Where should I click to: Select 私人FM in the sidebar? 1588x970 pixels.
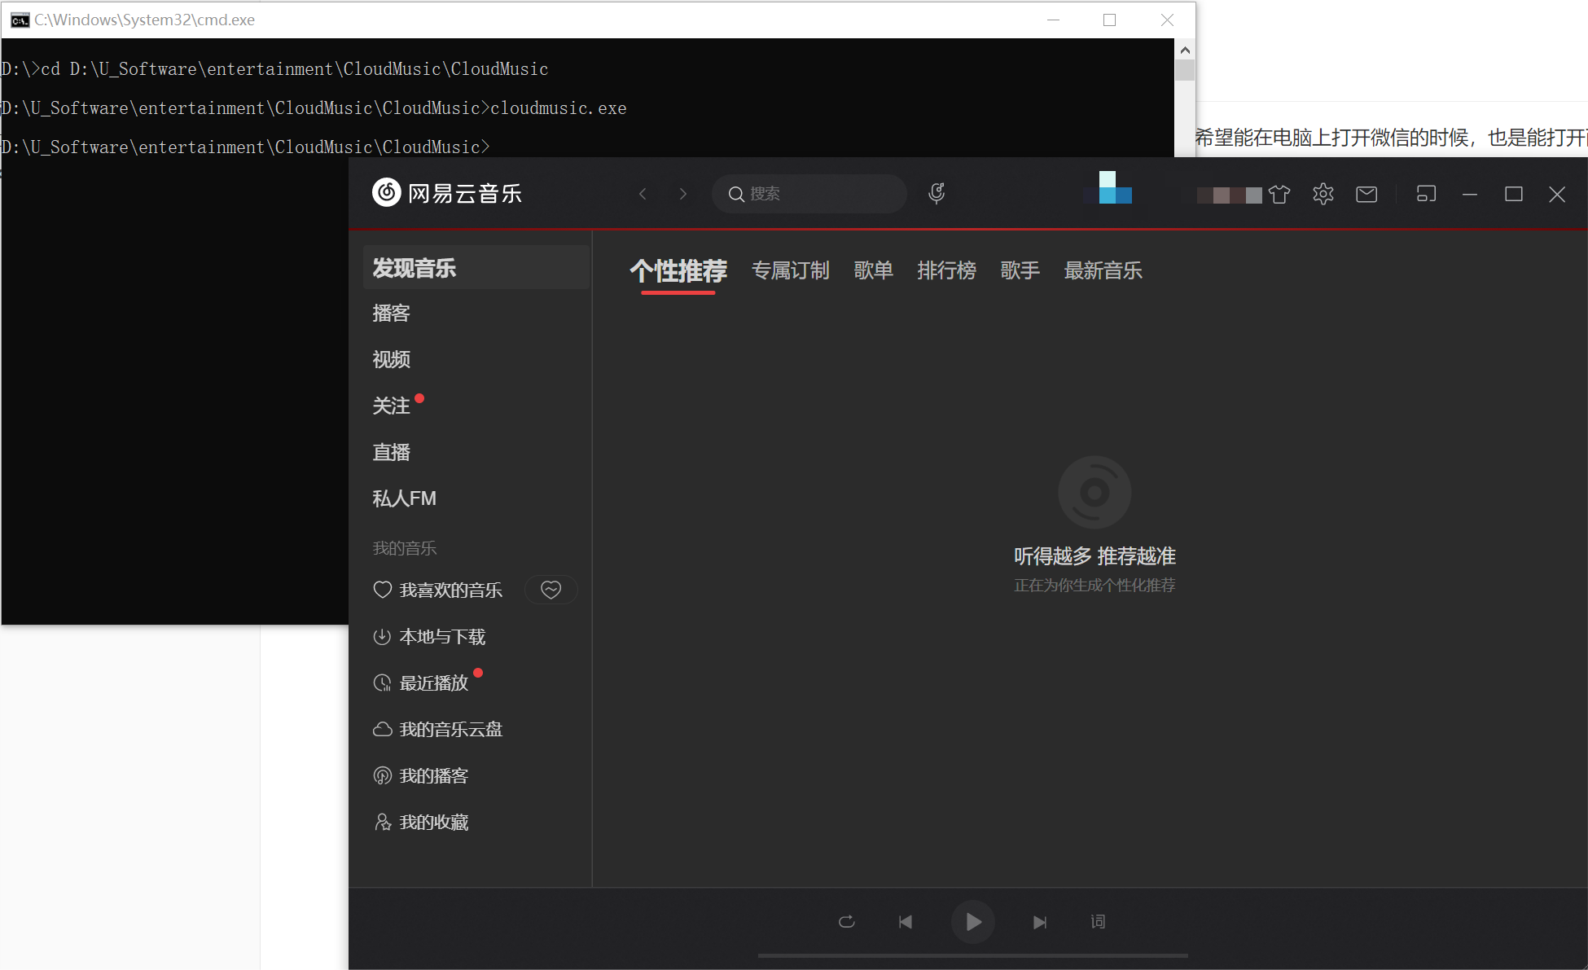(404, 498)
